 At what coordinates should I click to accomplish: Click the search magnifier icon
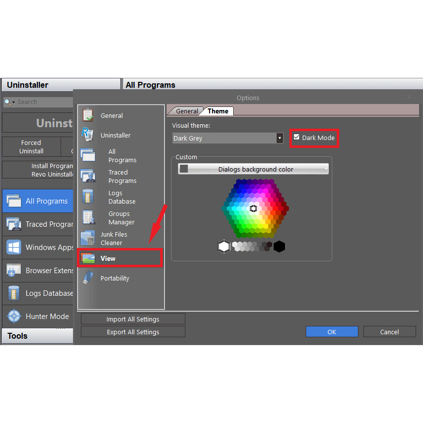point(7,102)
